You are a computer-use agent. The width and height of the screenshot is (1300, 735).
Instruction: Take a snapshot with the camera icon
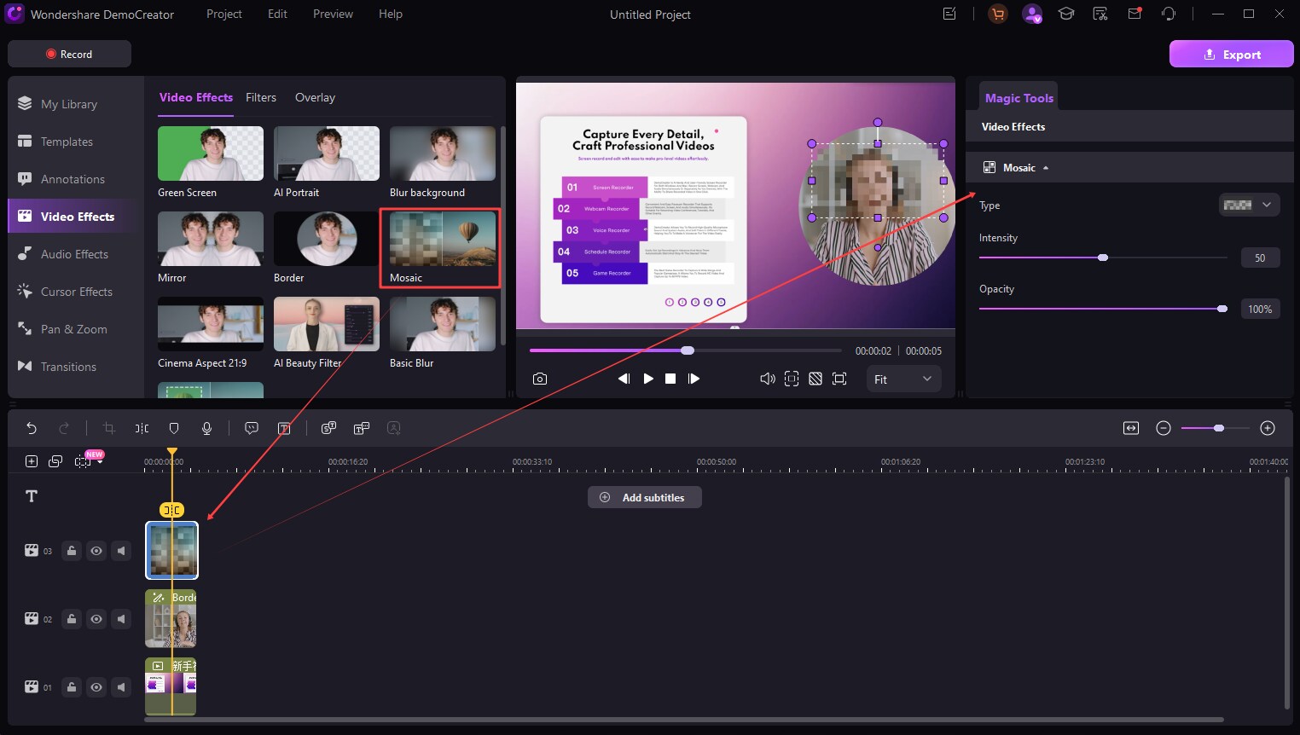[x=540, y=379]
